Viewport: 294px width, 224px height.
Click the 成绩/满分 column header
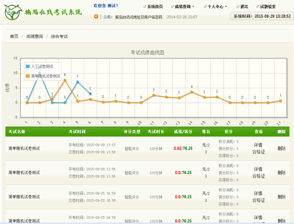tap(183, 132)
